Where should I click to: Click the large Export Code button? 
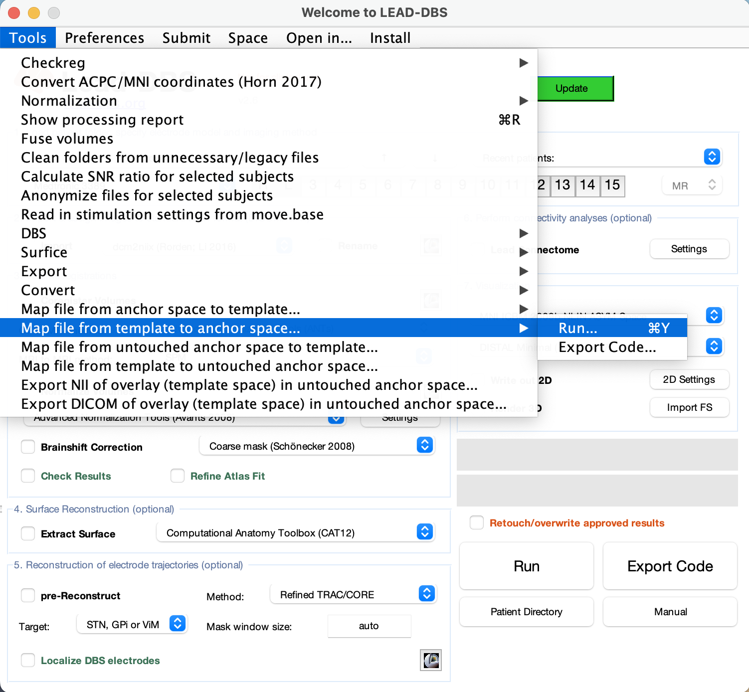coord(670,566)
